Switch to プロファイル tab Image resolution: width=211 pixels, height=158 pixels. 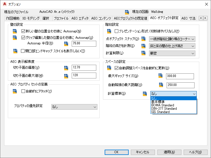[x=61, y=18]
